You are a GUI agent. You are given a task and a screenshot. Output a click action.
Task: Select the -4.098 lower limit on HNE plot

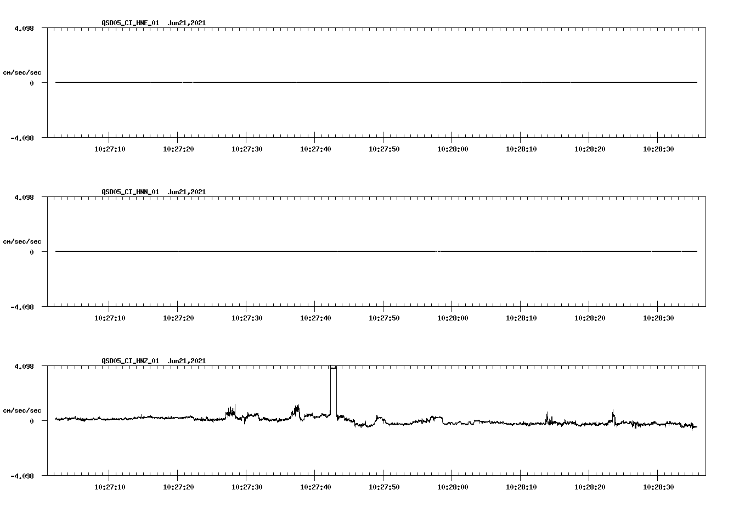[x=22, y=138]
